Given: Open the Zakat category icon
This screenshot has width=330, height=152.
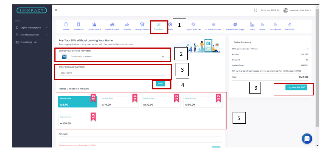Looking at the screenshot, I should [x=252, y=25].
